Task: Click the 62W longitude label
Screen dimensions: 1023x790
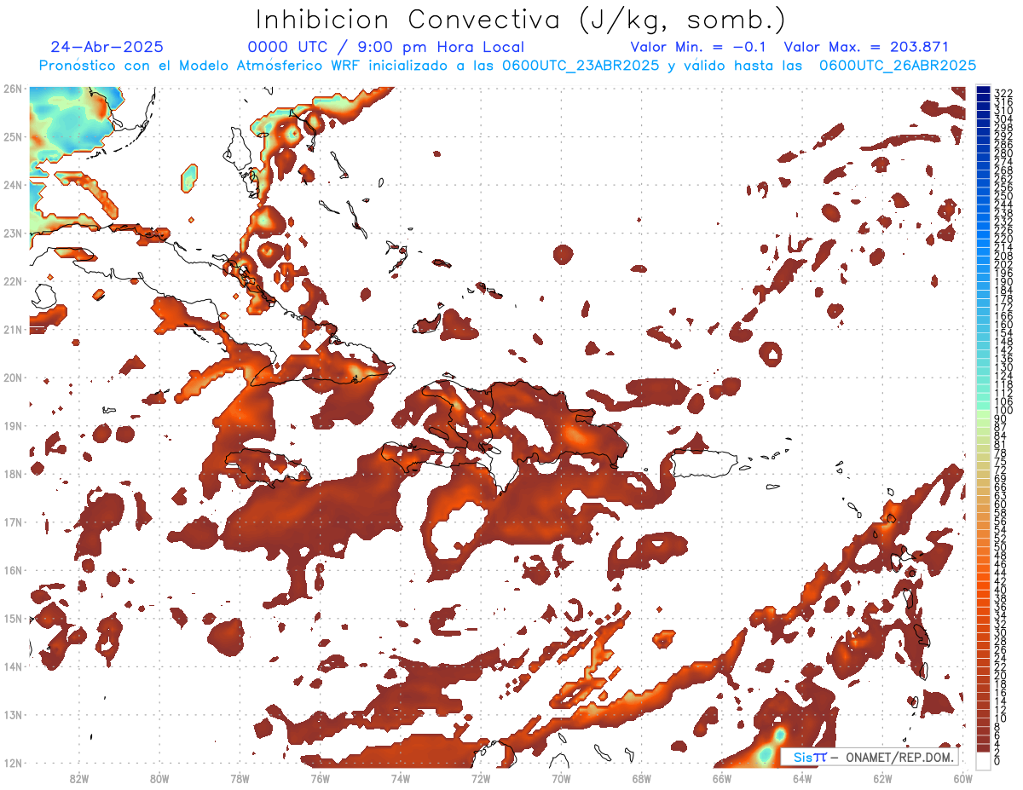Action: tap(882, 778)
